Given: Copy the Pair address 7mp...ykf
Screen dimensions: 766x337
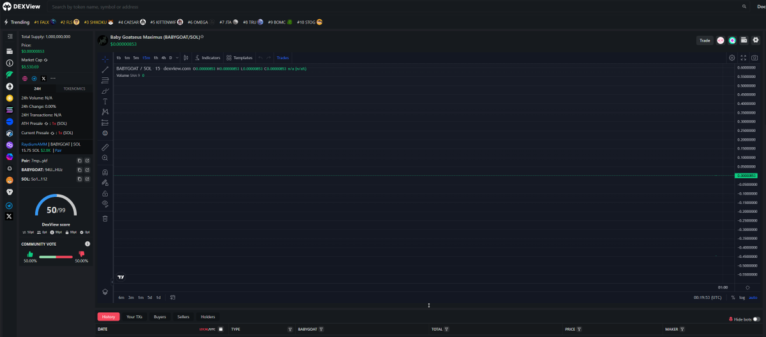Looking at the screenshot, I should coord(79,161).
